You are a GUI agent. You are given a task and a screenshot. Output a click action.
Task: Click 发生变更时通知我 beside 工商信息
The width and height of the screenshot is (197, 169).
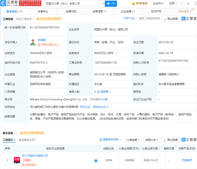[x=49, y=19]
